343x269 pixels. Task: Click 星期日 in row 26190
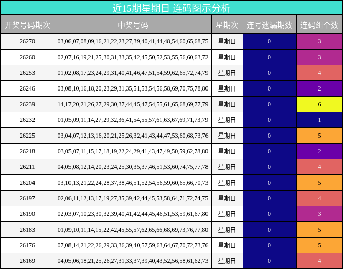click(227, 214)
